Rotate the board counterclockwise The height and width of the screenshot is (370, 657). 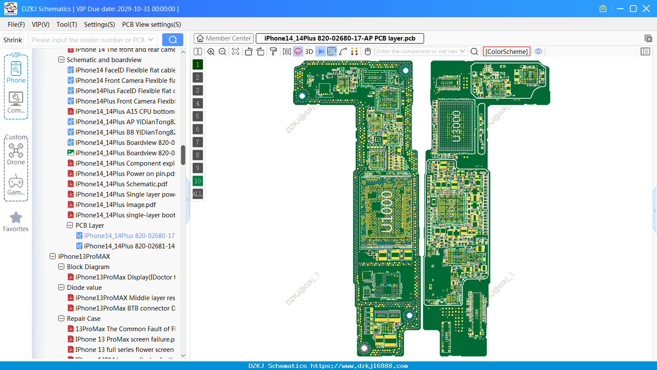click(248, 51)
